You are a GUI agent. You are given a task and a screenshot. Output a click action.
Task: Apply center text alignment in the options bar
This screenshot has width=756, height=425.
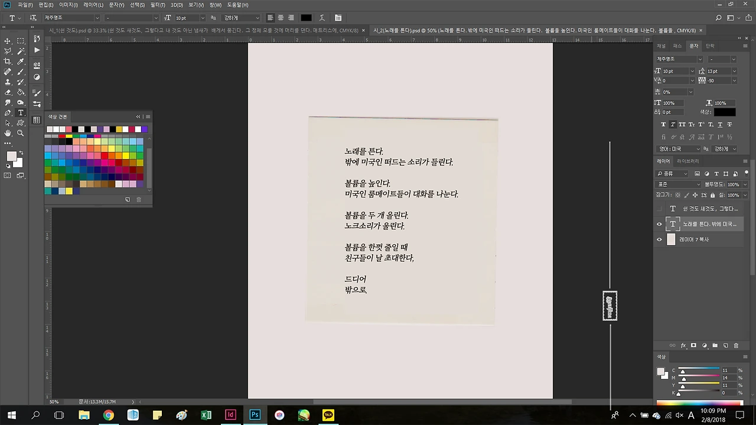281,17
